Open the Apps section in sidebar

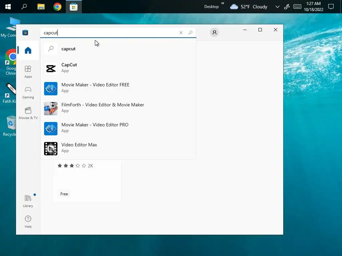coord(28,72)
